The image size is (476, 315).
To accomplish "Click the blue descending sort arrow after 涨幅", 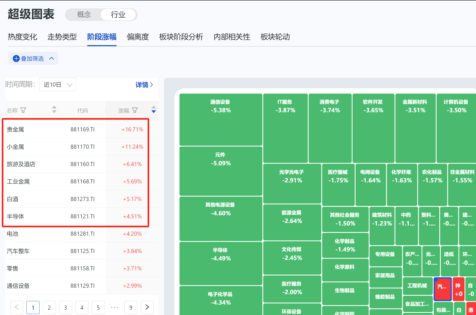I will tap(153, 111).
